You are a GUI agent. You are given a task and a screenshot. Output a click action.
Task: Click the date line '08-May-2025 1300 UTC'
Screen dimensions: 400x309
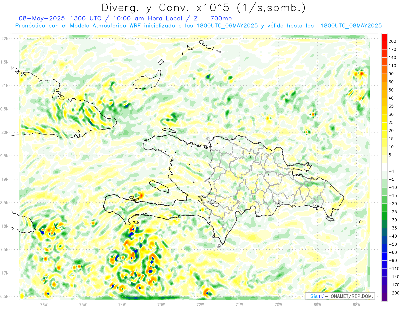click(62, 18)
